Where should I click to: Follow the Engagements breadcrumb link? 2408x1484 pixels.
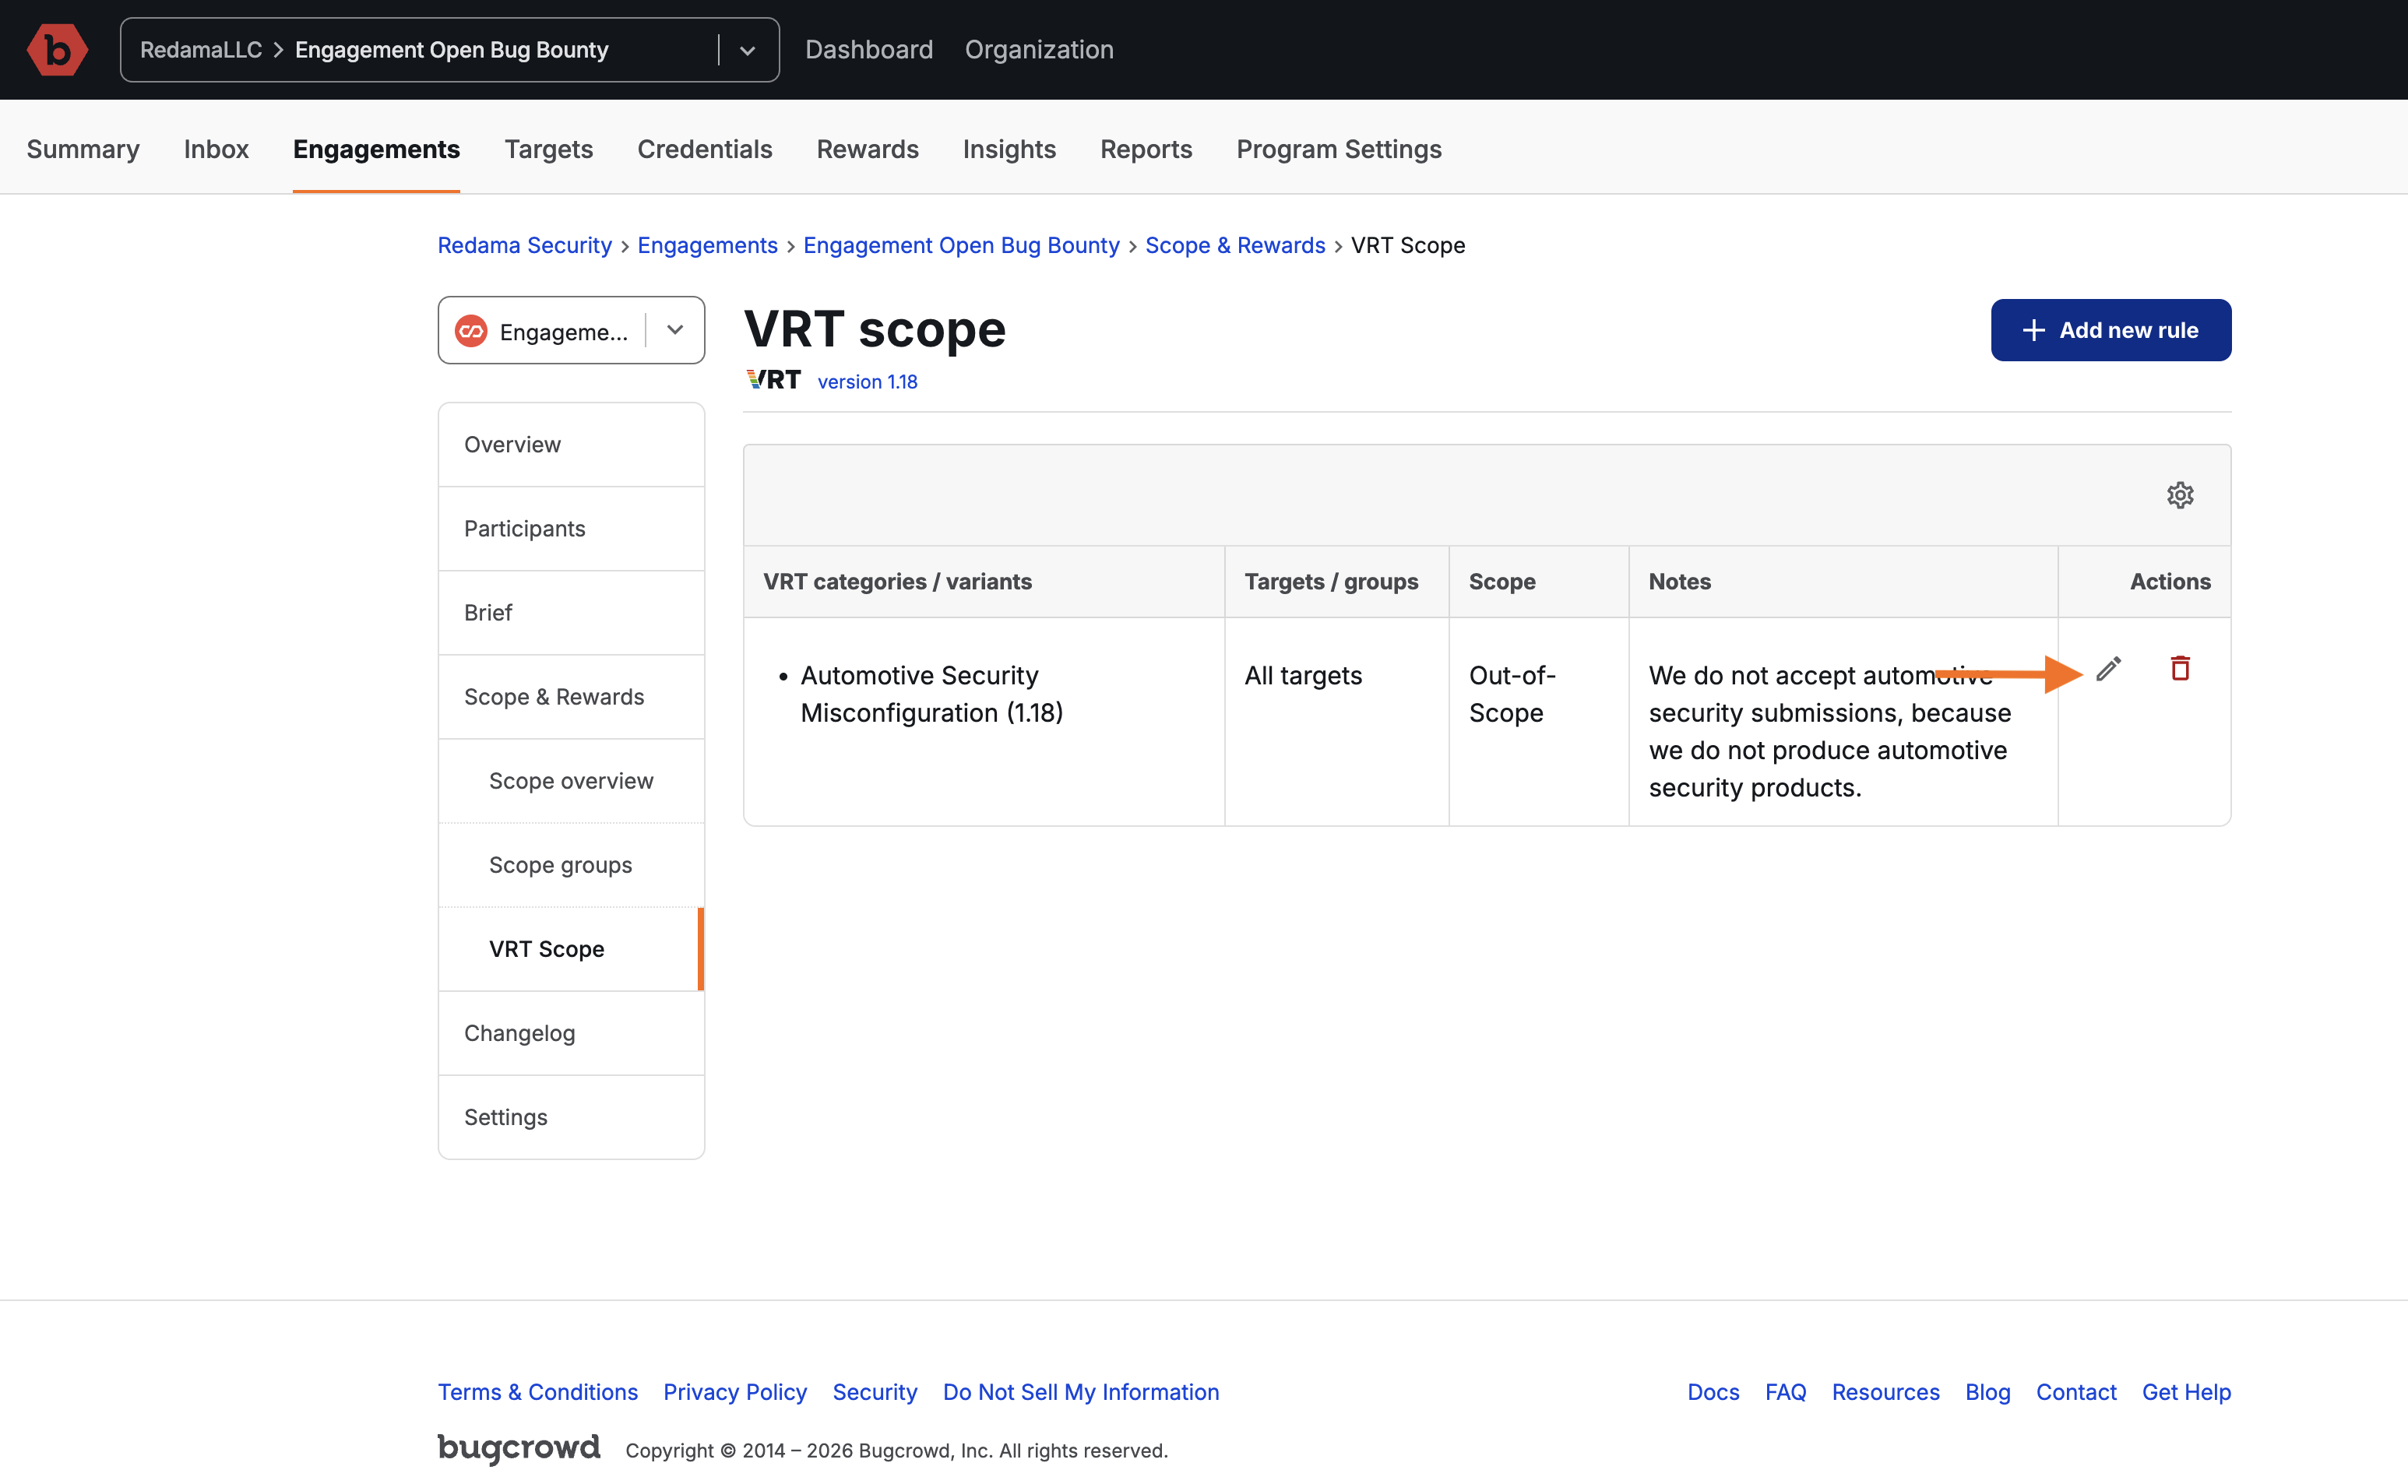click(x=707, y=245)
